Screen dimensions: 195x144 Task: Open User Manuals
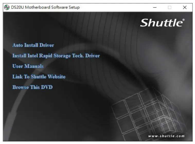28,66
